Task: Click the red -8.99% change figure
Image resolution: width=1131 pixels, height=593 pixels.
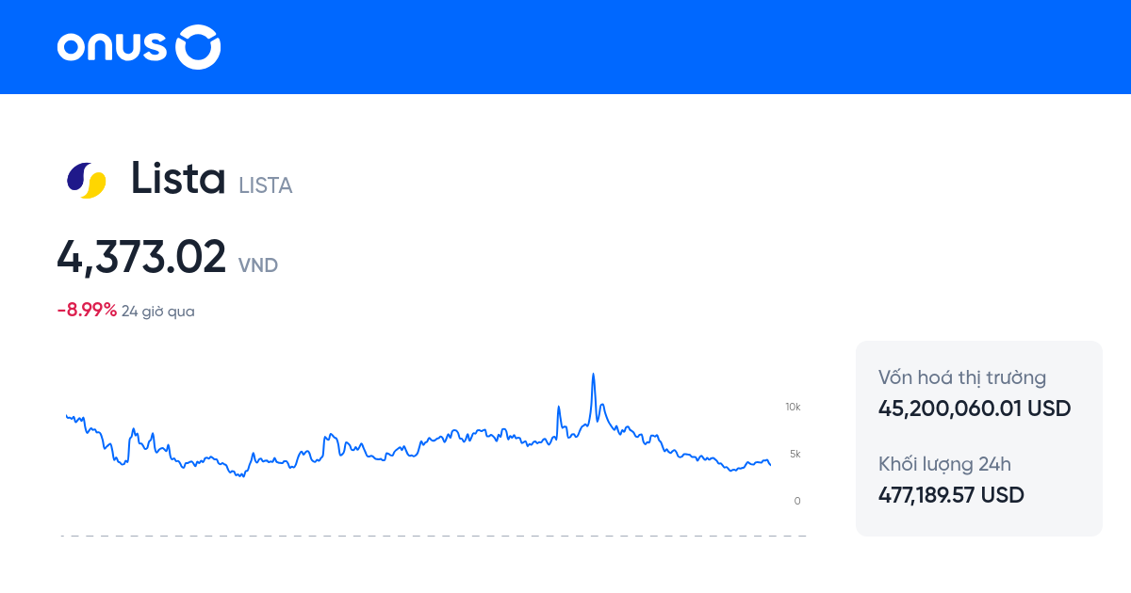Action: coord(87,311)
